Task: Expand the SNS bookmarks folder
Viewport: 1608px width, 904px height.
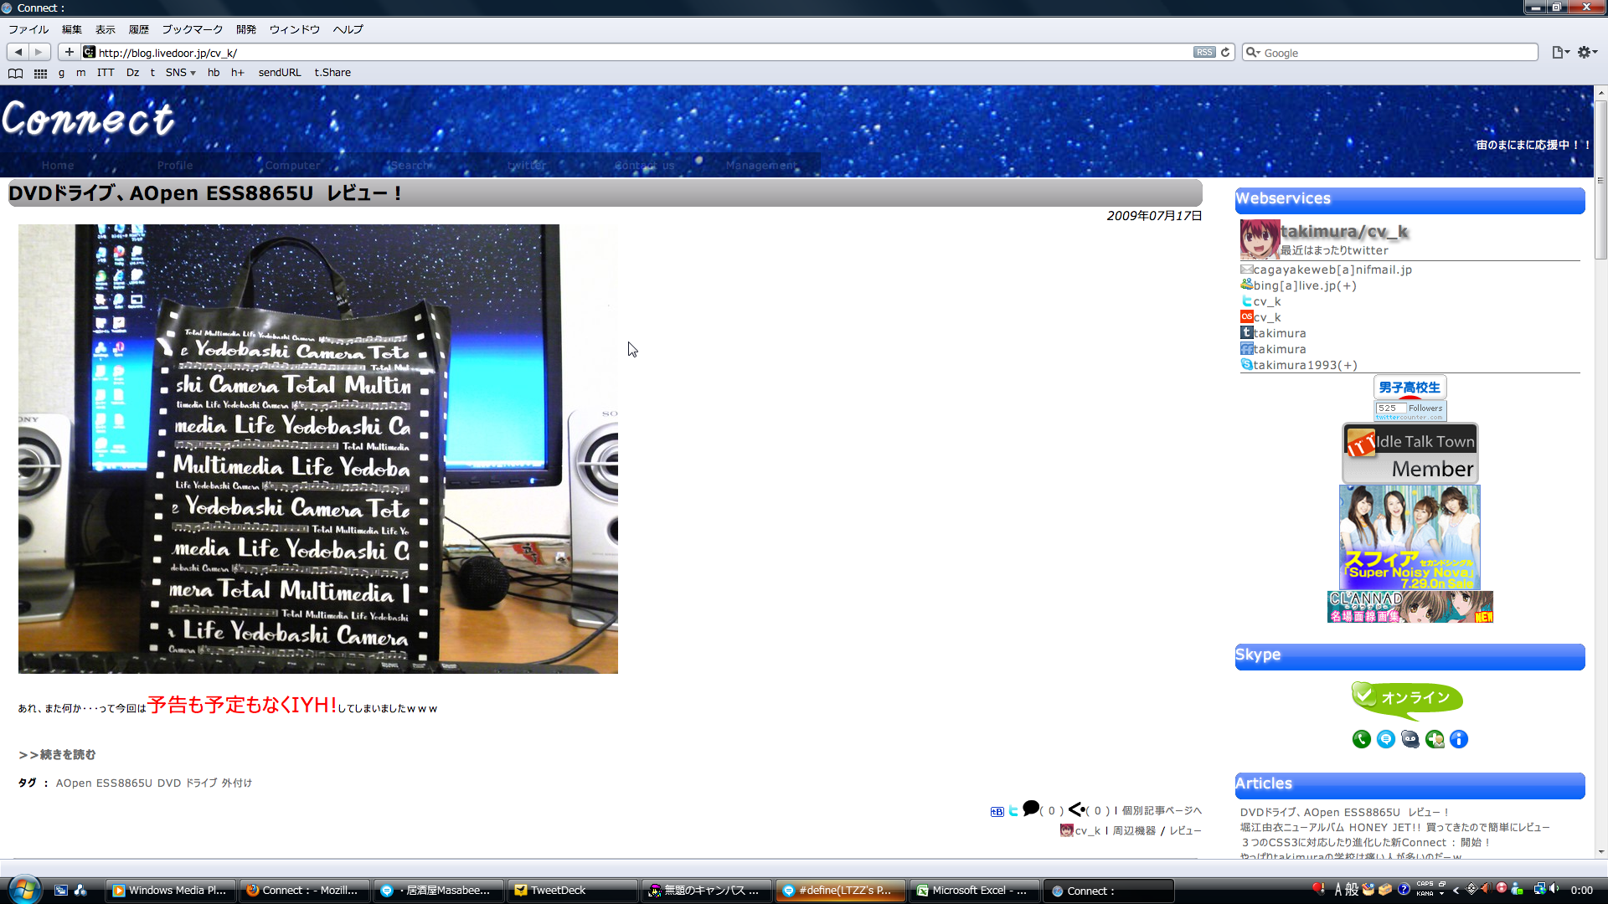Action: [x=180, y=73]
